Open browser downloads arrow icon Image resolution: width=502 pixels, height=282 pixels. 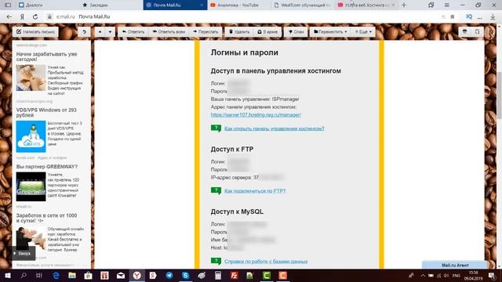(x=493, y=16)
